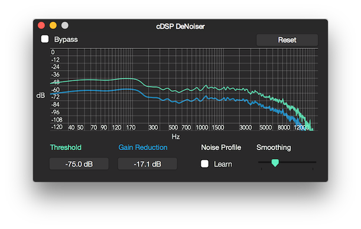The height and width of the screenshot is (229, 361).
Task: Click the Gain Reduction -17.1 dB field
Action: click(147, 164)
